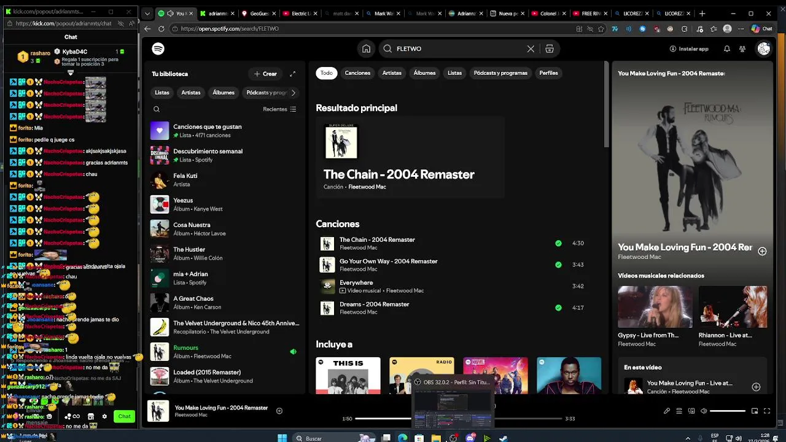Viewport: 786px width, 442px height.
Task: Open Rumours album in library
Action: click(x=225, y=352)
